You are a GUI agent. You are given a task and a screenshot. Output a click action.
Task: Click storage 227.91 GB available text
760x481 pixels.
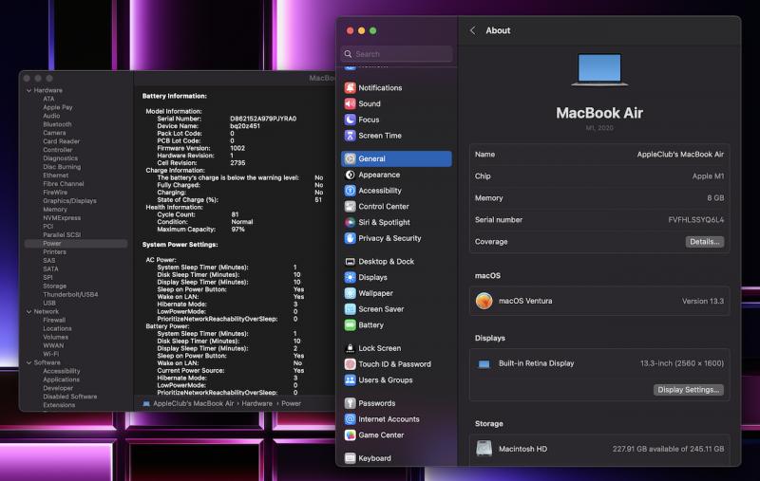[668, 449]
